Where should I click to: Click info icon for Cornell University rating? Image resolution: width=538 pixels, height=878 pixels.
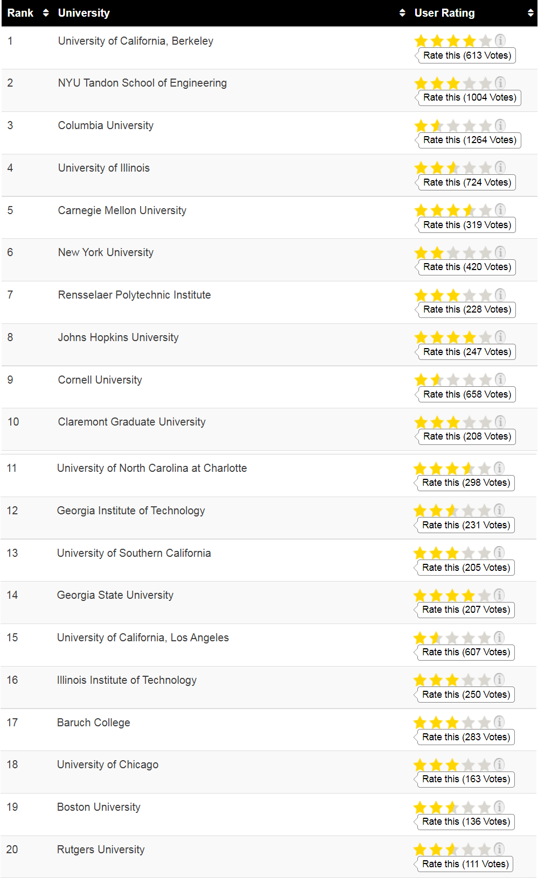(x=500, y=379)
